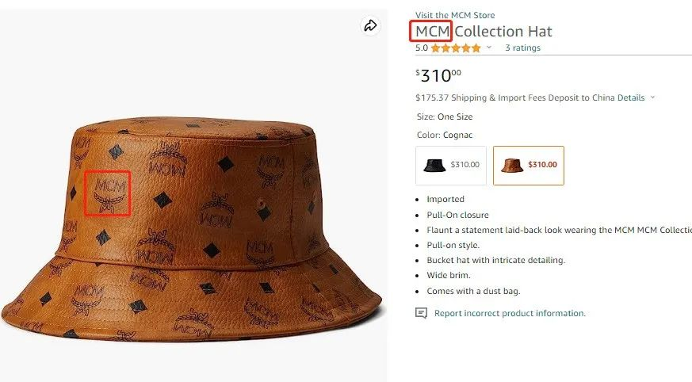Open the rating breakdown chevron beside stars
692x382 pixels.
489,48
